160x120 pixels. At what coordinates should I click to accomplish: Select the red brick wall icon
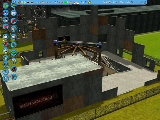13,21
